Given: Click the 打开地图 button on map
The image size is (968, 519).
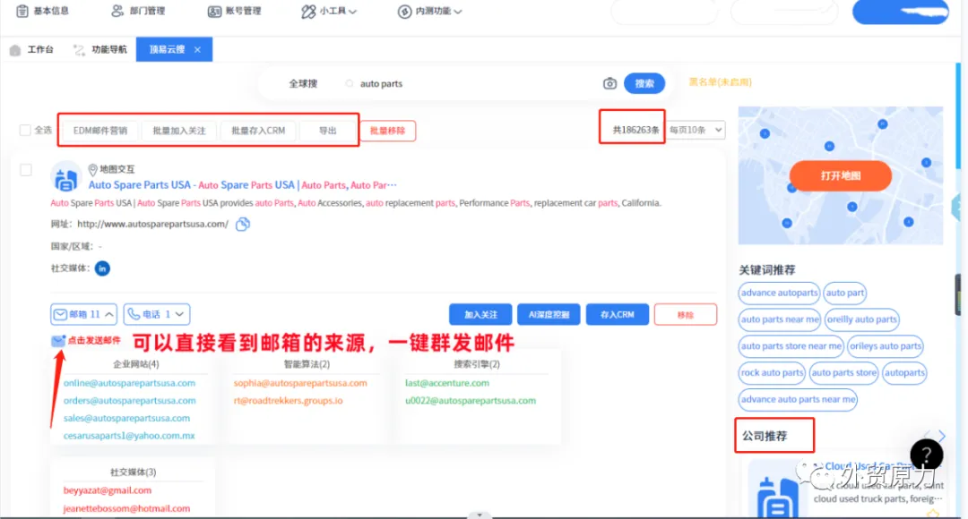Looking at the screenshot, I should coord(840,175).
